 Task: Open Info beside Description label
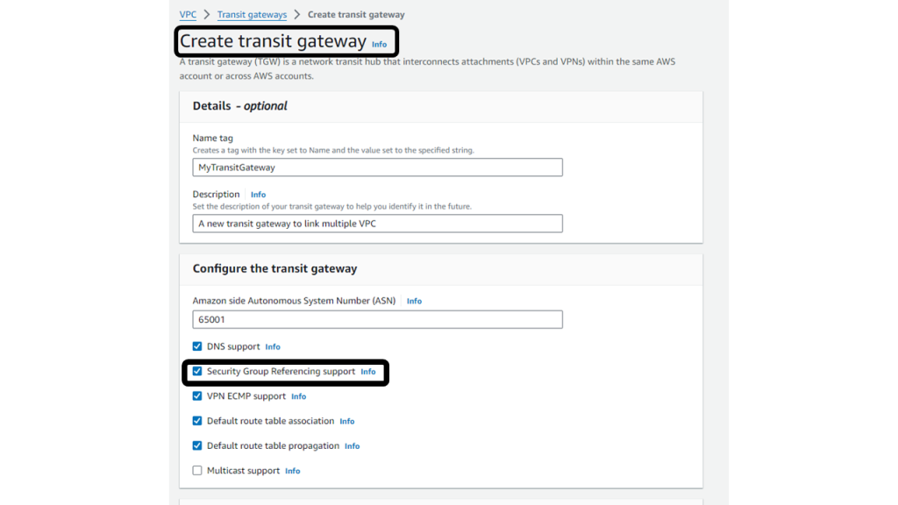(x=258, y=194)
